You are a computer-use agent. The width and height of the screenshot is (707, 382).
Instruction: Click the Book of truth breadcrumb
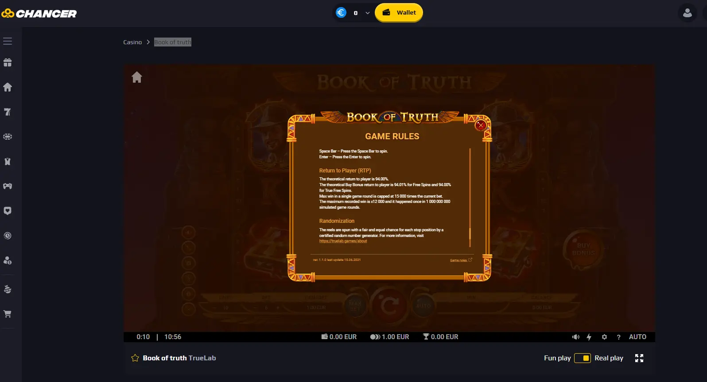[x=173, y=42]
